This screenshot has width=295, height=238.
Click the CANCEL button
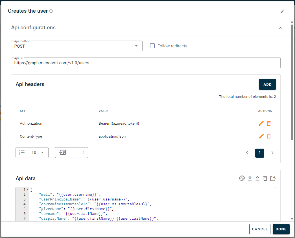[x=260, y=229]
